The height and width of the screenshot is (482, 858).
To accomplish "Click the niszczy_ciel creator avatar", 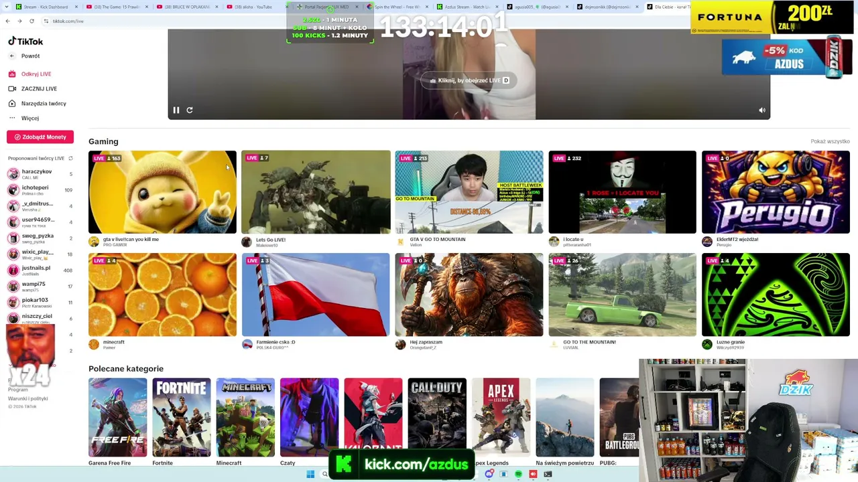I will 13,319.
